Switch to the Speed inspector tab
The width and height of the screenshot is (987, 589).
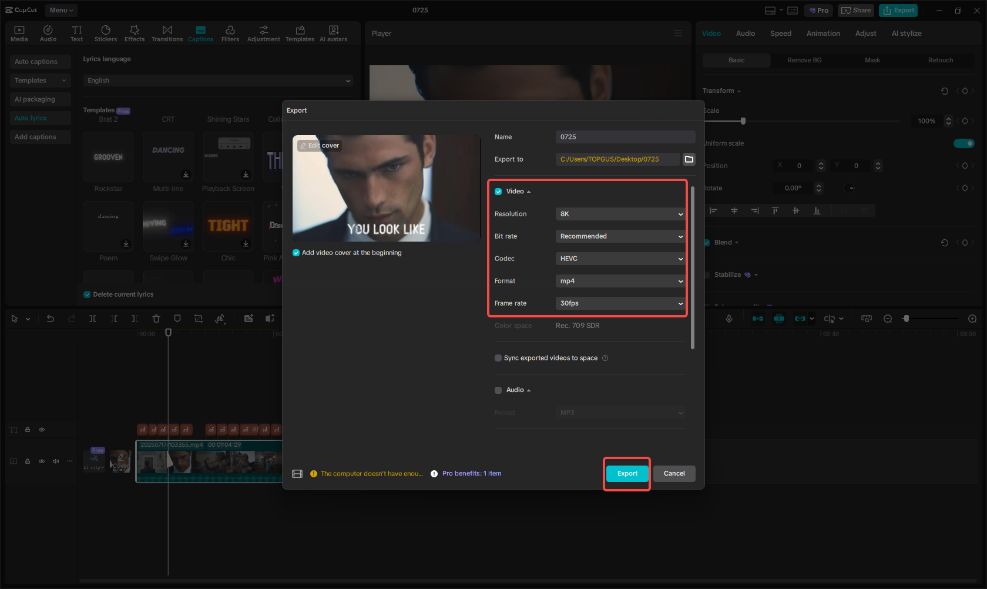point(781,34)
